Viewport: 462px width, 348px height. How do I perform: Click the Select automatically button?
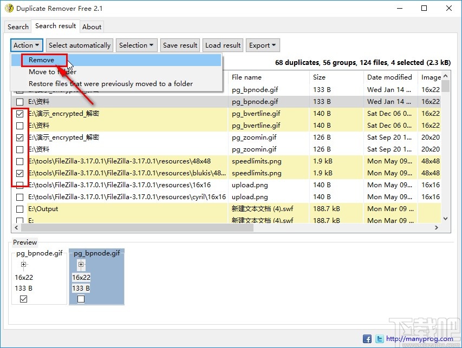[80, 45]
